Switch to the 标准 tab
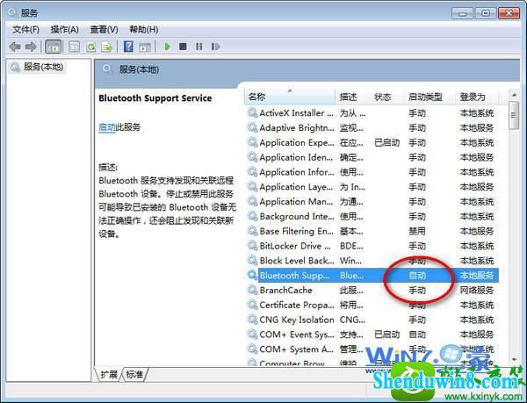 (134, 374)
